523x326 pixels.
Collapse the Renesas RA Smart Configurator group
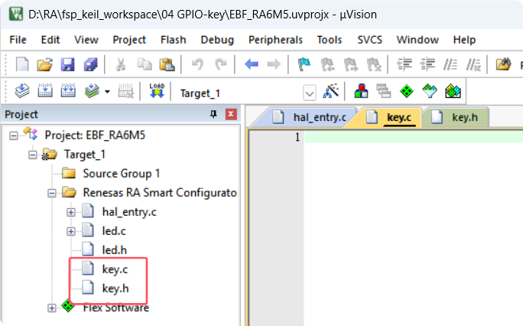pyautogui.click(x=52, y=193)
